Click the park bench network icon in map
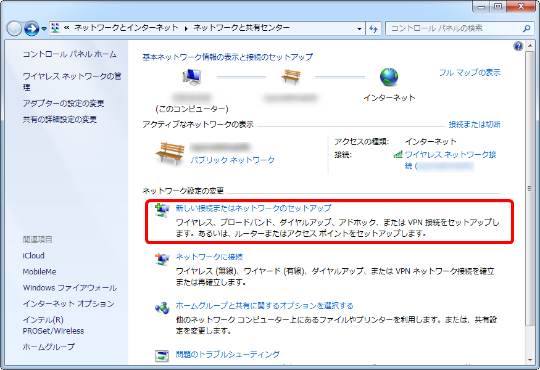 click(x=290, y=77)
